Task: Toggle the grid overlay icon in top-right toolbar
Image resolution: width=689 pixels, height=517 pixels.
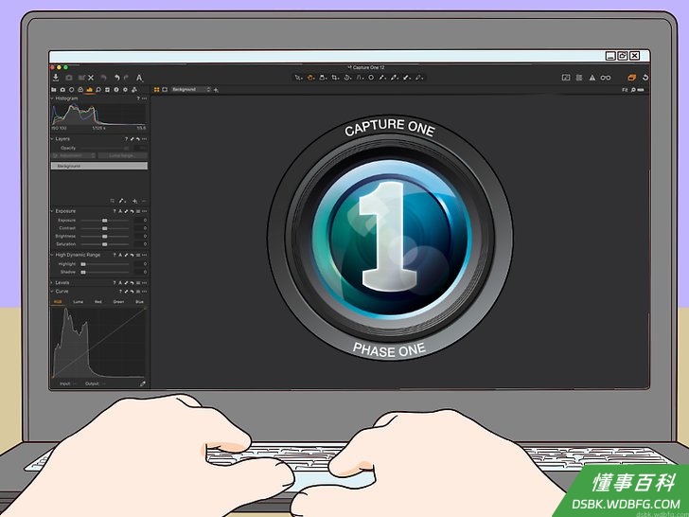Action: coord(579,78)
